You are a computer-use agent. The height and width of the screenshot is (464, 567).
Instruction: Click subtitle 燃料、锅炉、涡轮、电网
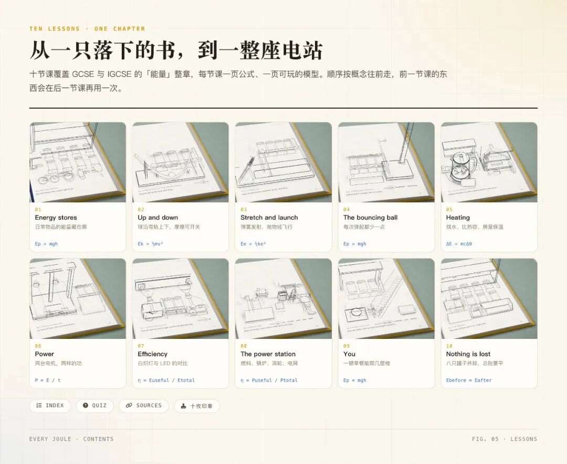pyautogui.click(x=269, y=364)
